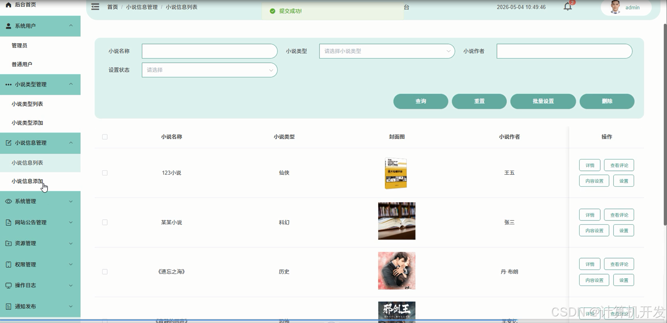Screen dimensions: 667x323
Task: Click the edit icon beside 小说信息管理
Action: (x=8, y=143)
